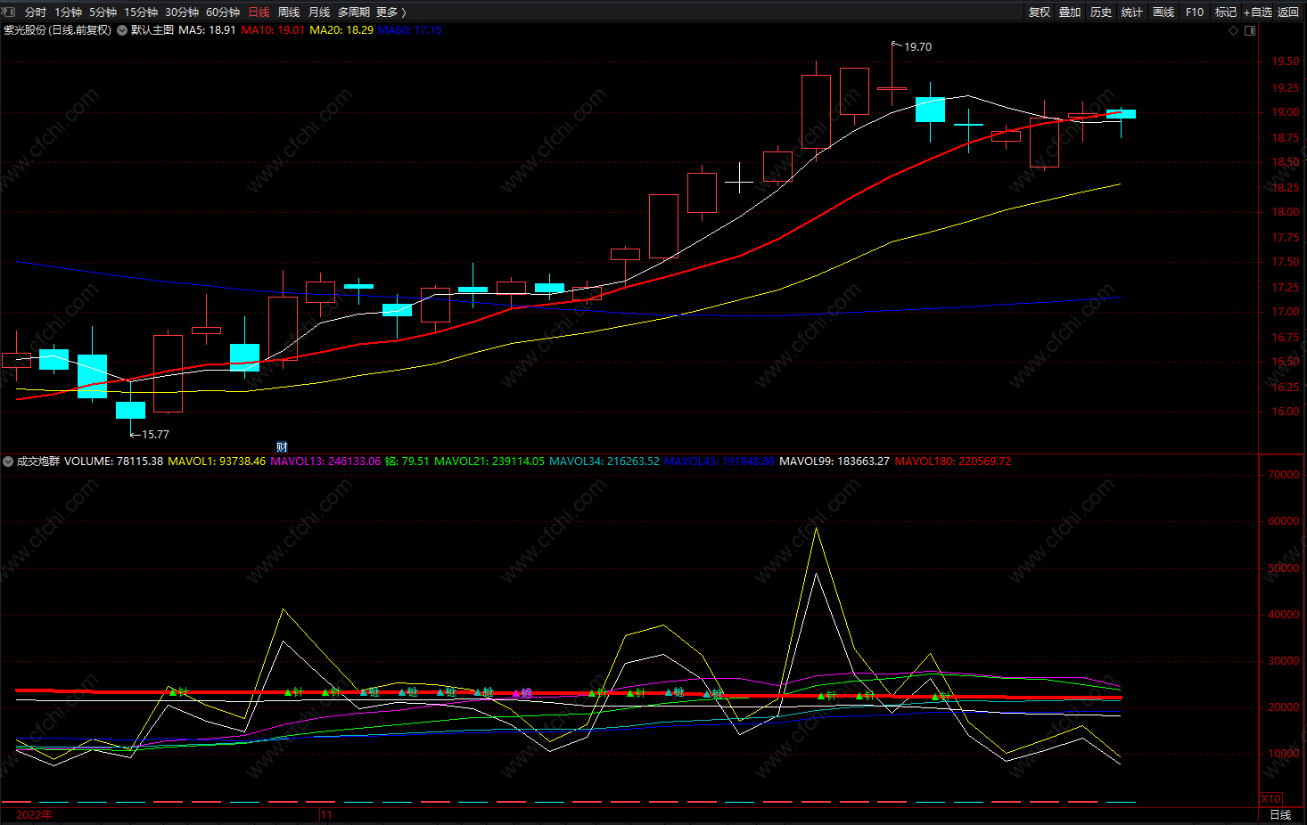Open the 默认主图 indicator dropdown
The height and width of the screenshot is (825, 1307).
[x=122, y=30]
